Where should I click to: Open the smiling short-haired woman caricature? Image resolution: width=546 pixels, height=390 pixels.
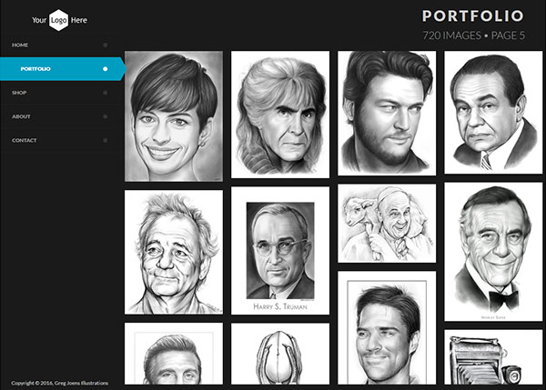(x=173, y=115)
